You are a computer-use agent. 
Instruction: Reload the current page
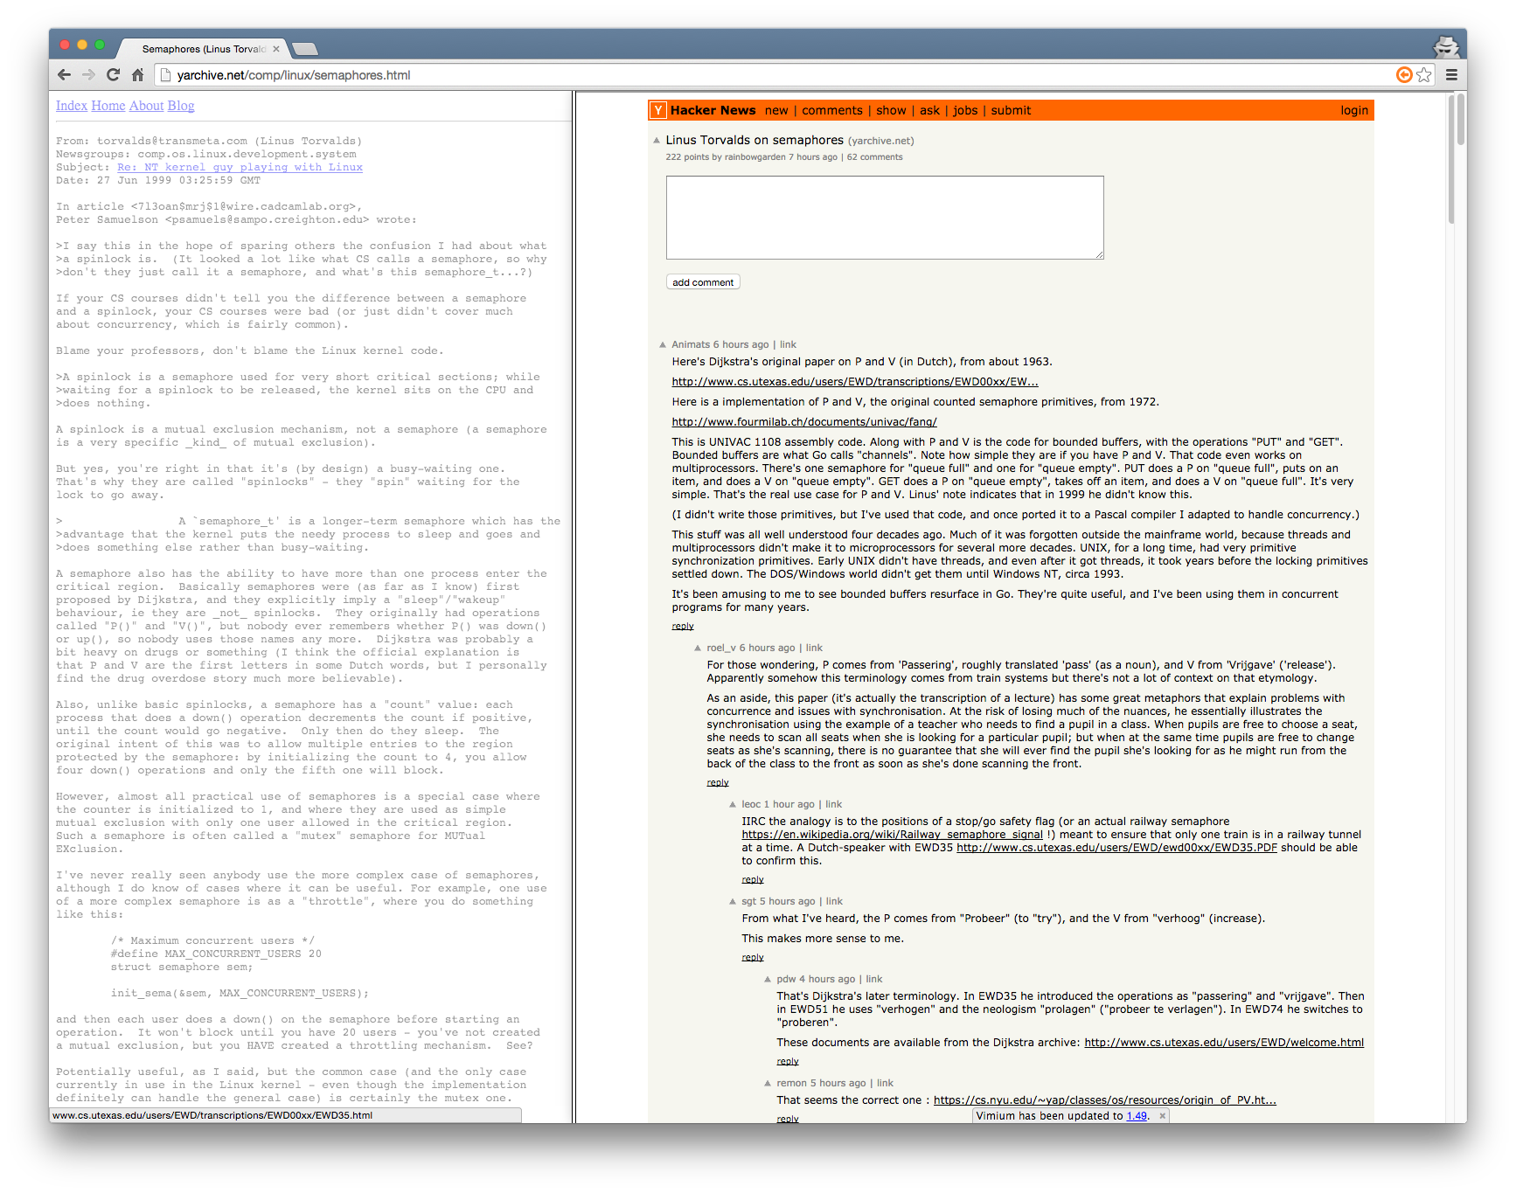113,75
